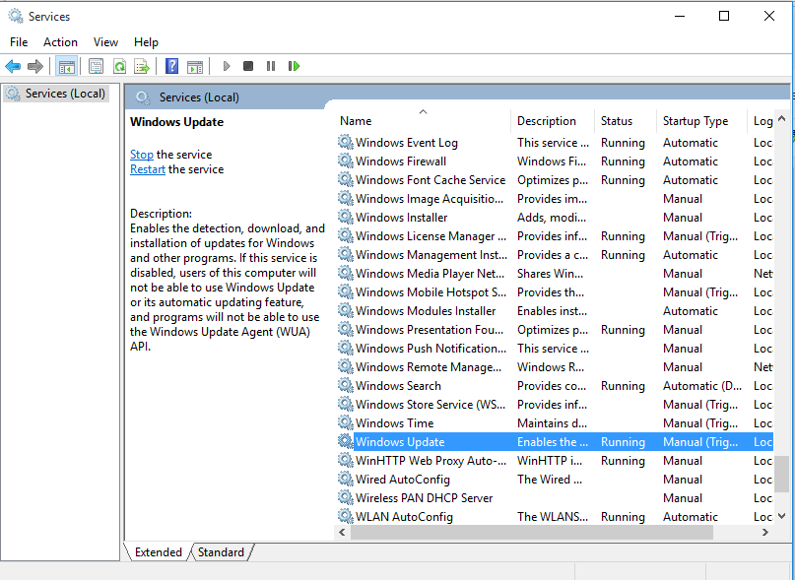Click gear icon beside Windows Event Log
The width and height of the screenshot is (795, 580).
point(345,142)
